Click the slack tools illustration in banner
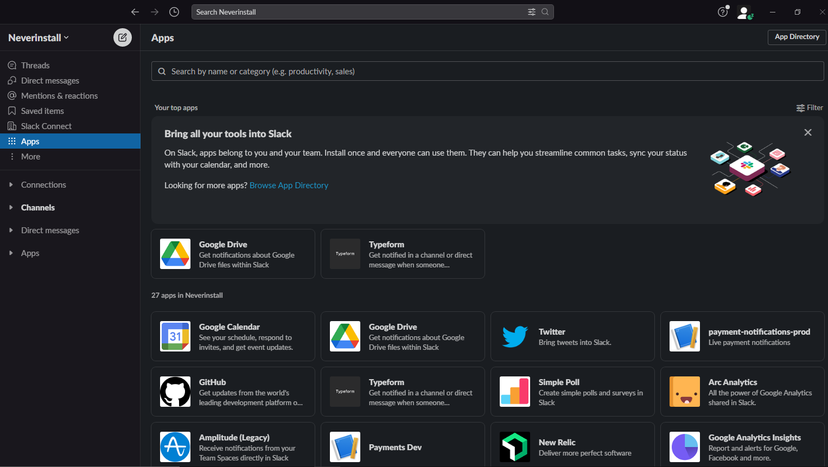The image size is (828, 467). [x=751, y=168]
